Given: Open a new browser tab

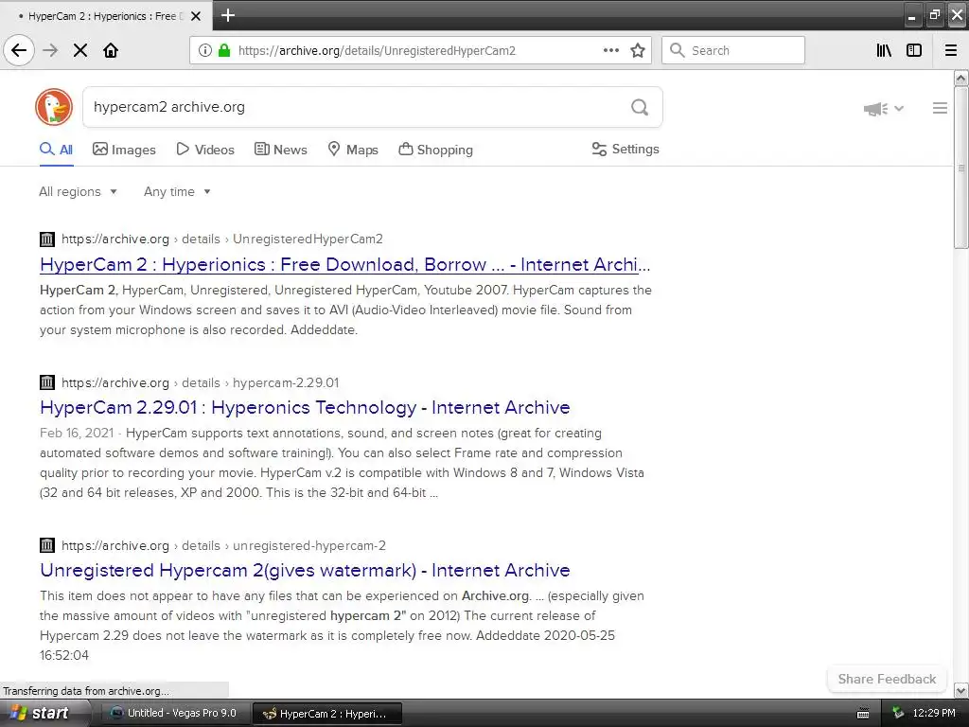Looking at the screenshot, I should [x=228, y=15].
